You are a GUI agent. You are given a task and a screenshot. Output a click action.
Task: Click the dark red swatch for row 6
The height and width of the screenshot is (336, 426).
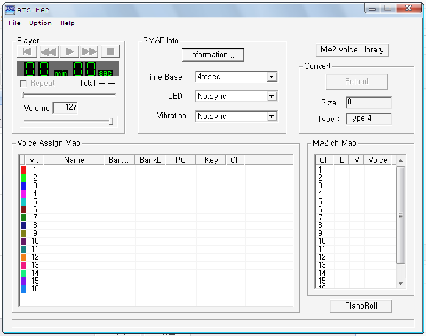coord(23,210)
